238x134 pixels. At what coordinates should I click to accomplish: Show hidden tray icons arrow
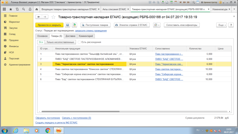coord(203,131)
